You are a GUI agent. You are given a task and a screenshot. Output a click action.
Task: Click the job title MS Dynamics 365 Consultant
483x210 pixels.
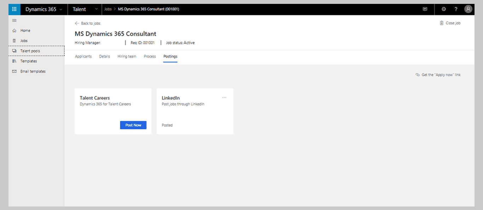point(115,34)
